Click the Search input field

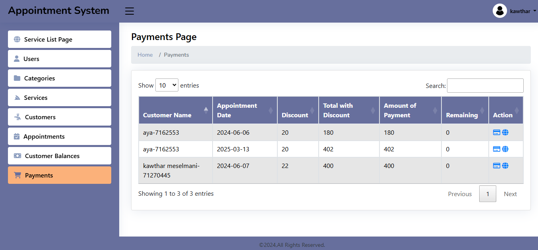pos(485,86)
